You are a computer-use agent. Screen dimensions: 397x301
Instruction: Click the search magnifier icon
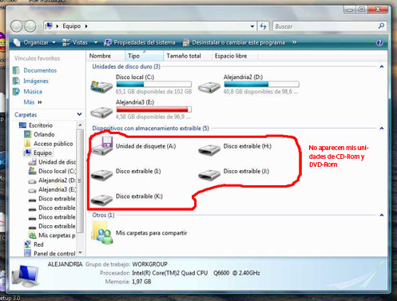[381, 26]
